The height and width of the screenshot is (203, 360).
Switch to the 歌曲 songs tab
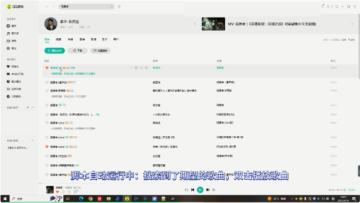click(x=47, y=39)
